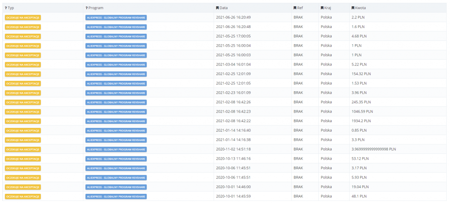The width and height of the screenshot is (450, 203).
Task: Click the yellow status badge in the 2.2 PLN row
Action: [x=23, y=18]
